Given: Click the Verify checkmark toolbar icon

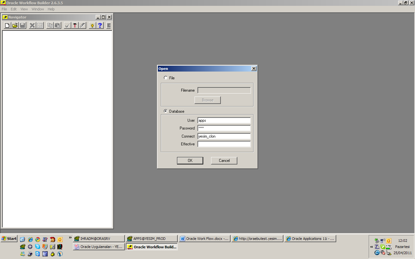Looking at the screenshot, I should [x=67, y=25].
